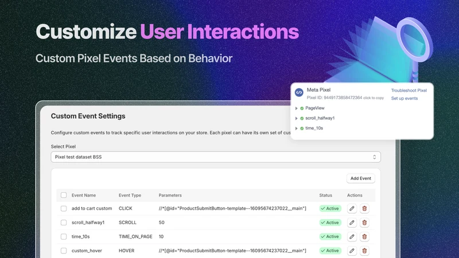Edit the custom_hover event
Image resolution: width=459 pixels, height=258 pixels.
coord(352,251)
